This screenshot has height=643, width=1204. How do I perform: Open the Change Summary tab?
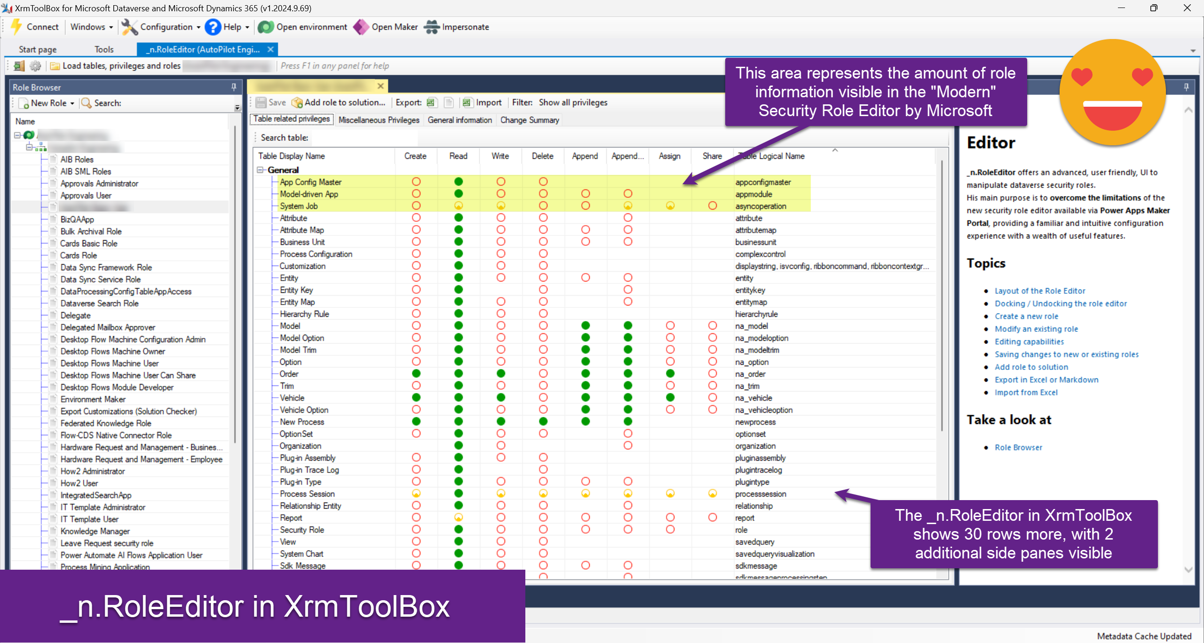click(530, 120)
